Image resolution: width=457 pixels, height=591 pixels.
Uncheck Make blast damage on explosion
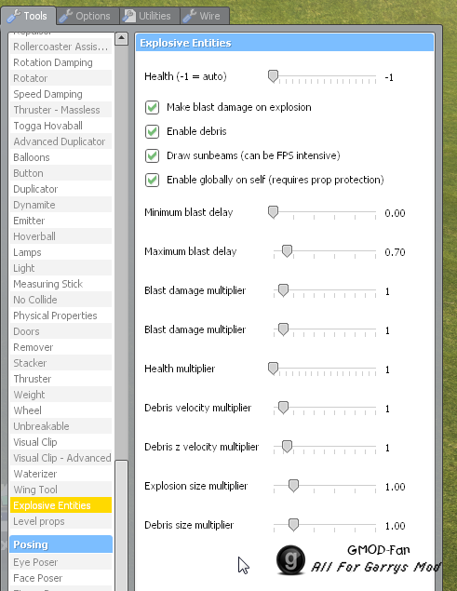tap(152, 107)
